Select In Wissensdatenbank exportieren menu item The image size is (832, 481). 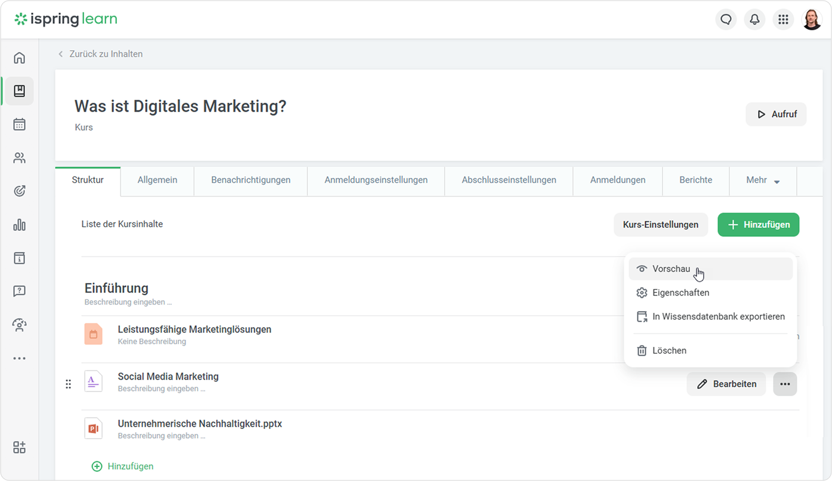pos(718,317)
